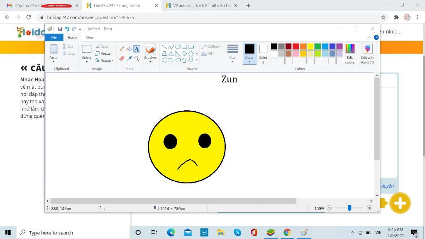Open the shape Fill dropdown
Viewport: 425px width, 239px height.
208,54
